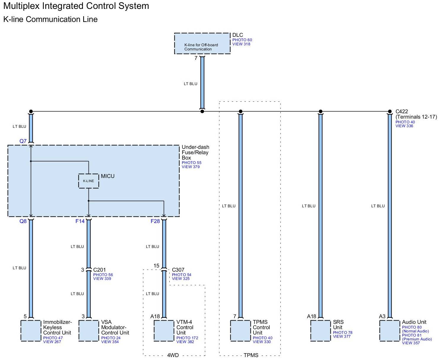Viewport: 440px width, 360px height.
Task: Open VIEW 336 link under C422
Action: tap(404, 126)
